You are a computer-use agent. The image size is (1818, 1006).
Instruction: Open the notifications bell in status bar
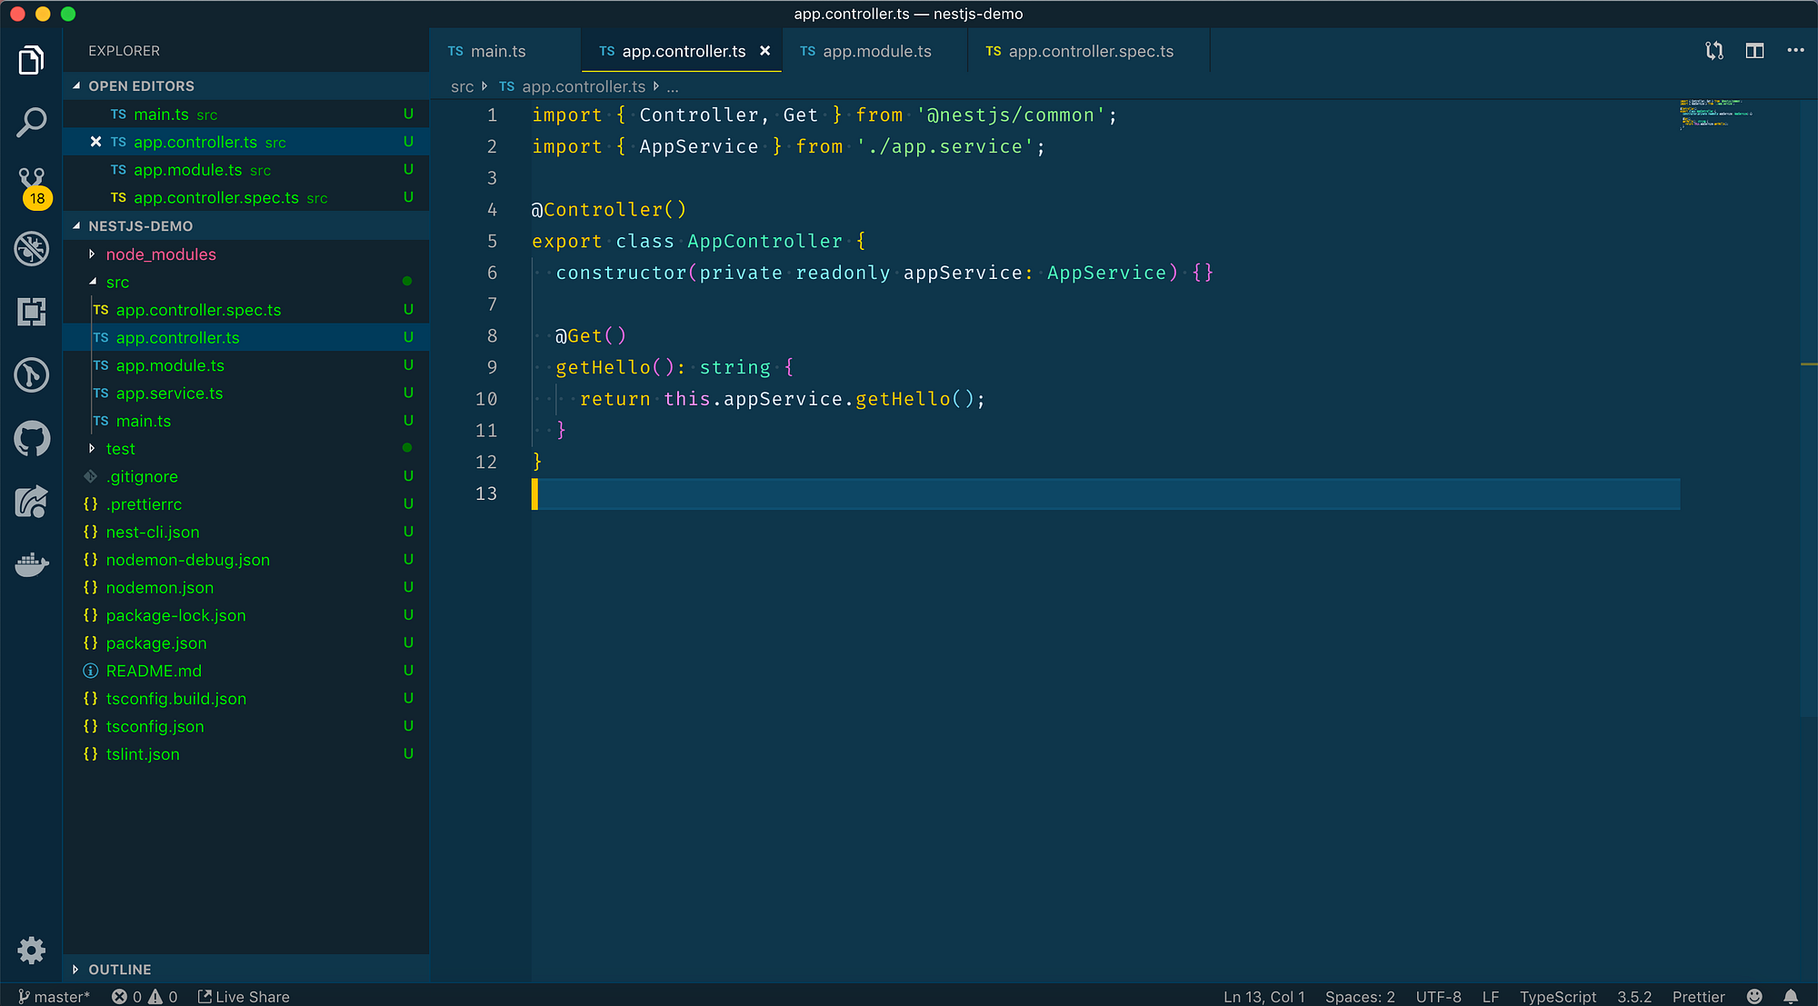[x=1790, y=996]
